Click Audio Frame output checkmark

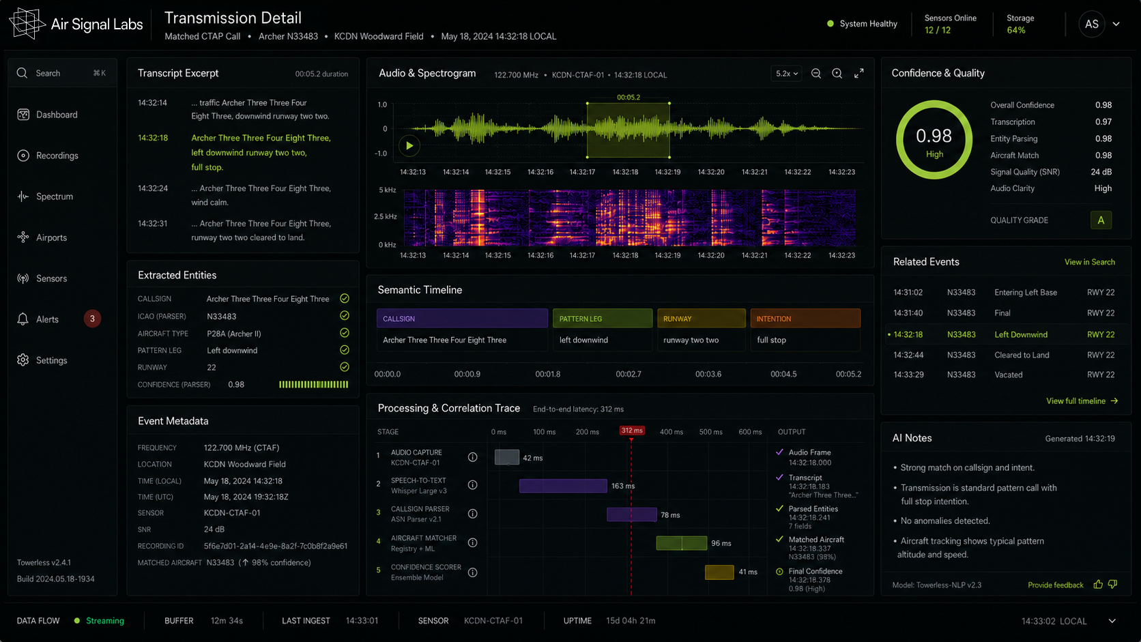[x=779, y=452]
